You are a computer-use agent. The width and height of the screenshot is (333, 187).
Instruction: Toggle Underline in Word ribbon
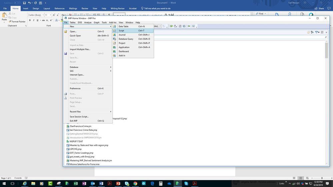click(x=38, y=20)
